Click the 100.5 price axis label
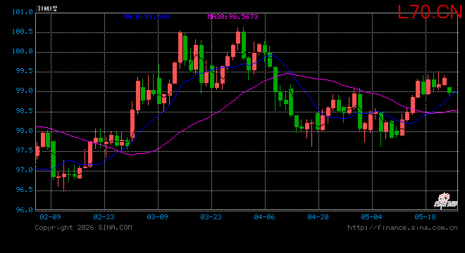Viewport: 465px width, 253px height. pos(23,32)
